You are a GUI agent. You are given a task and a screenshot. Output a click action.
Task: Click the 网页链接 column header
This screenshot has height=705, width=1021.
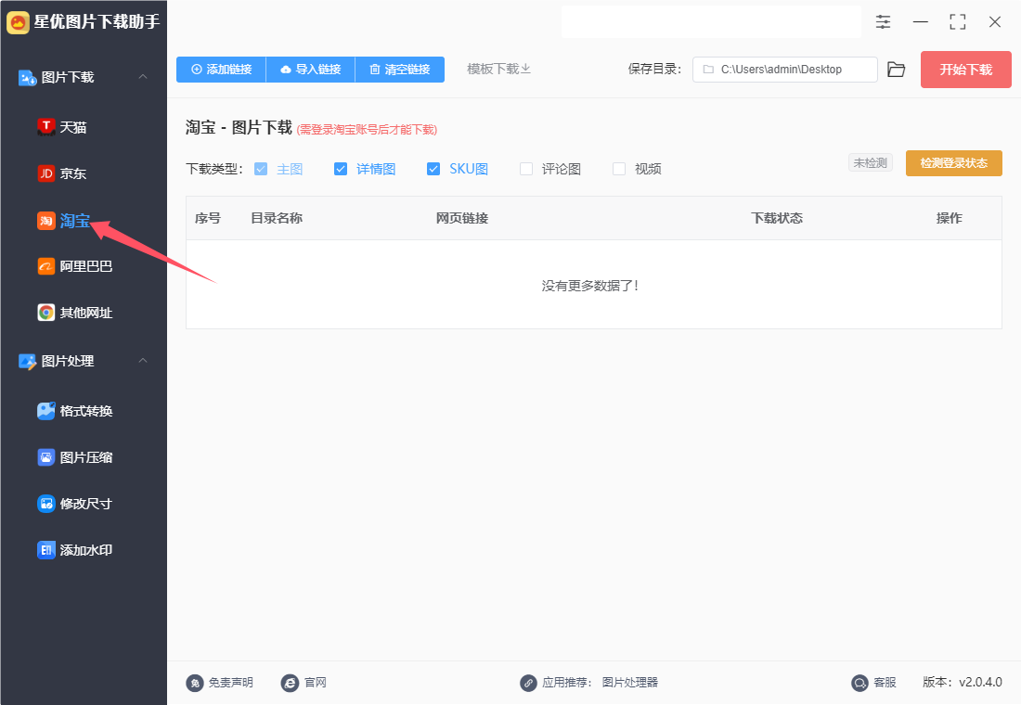pos(461,218)
